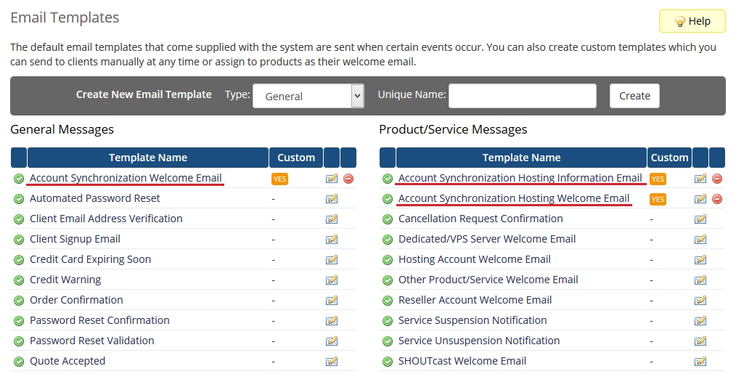
Task: Open the template Type dropdown
Action: [308, 96]
